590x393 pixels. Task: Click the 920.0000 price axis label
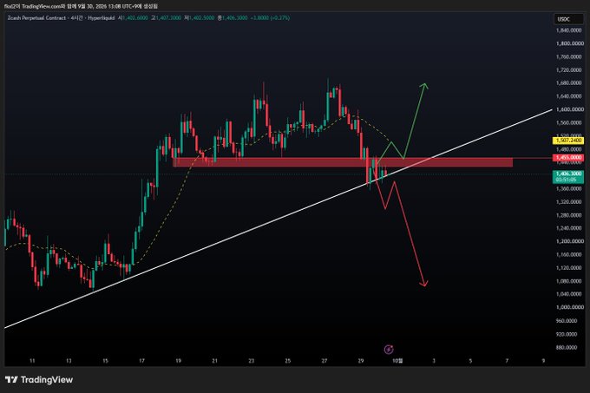pos(567,334)
